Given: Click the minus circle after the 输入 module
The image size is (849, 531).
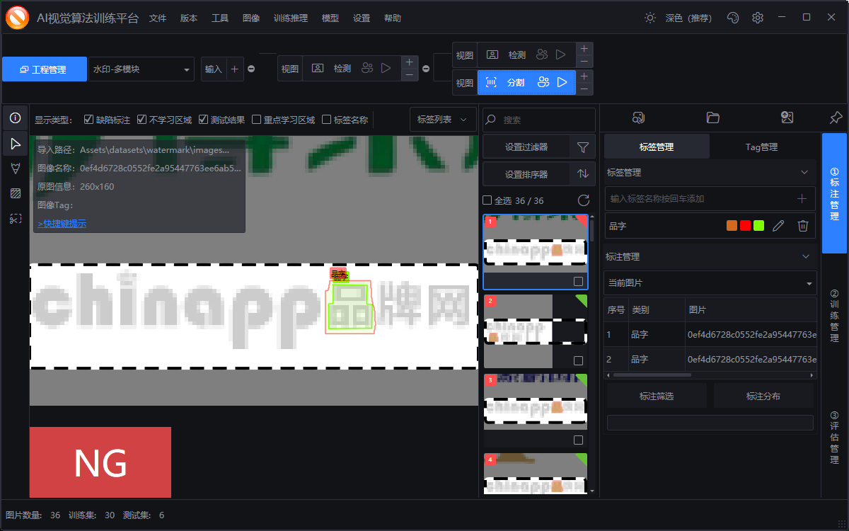Looking at the screenshot, I should tap(251, 69).
